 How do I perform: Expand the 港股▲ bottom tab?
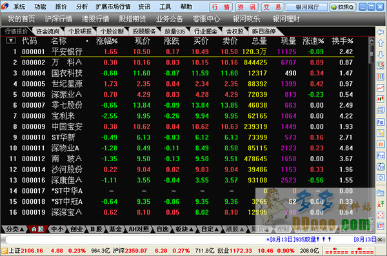point(235,230)
